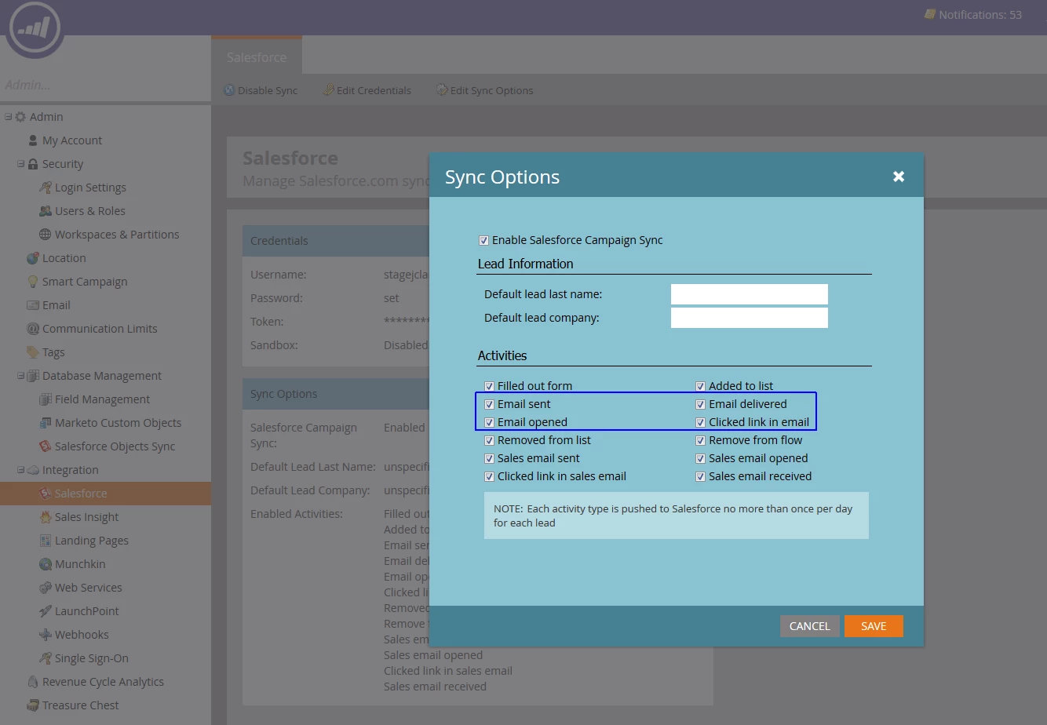
Task: Open Revenue Cycle Analytics in sidebar
Action: [103, 682]
